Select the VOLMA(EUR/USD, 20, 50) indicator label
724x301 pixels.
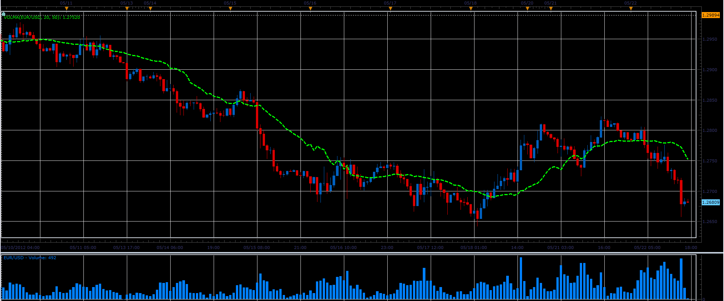[42, 17]
